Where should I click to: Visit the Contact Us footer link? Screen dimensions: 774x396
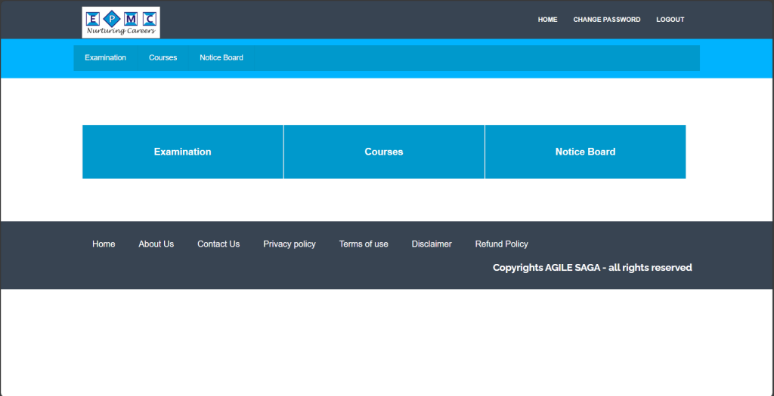(218, 244)
